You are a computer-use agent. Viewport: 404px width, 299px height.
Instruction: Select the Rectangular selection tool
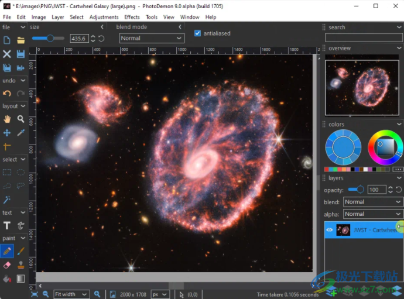point(7,172)
